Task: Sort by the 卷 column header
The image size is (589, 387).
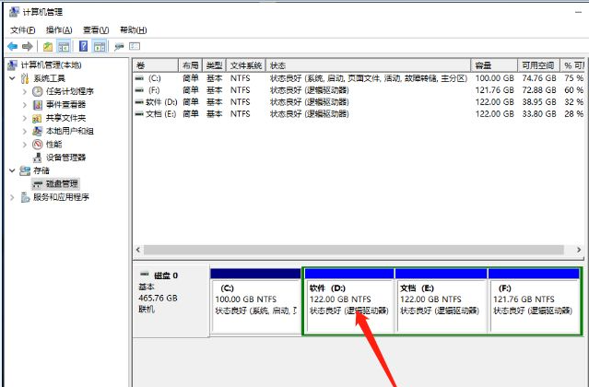Action: 156,65
